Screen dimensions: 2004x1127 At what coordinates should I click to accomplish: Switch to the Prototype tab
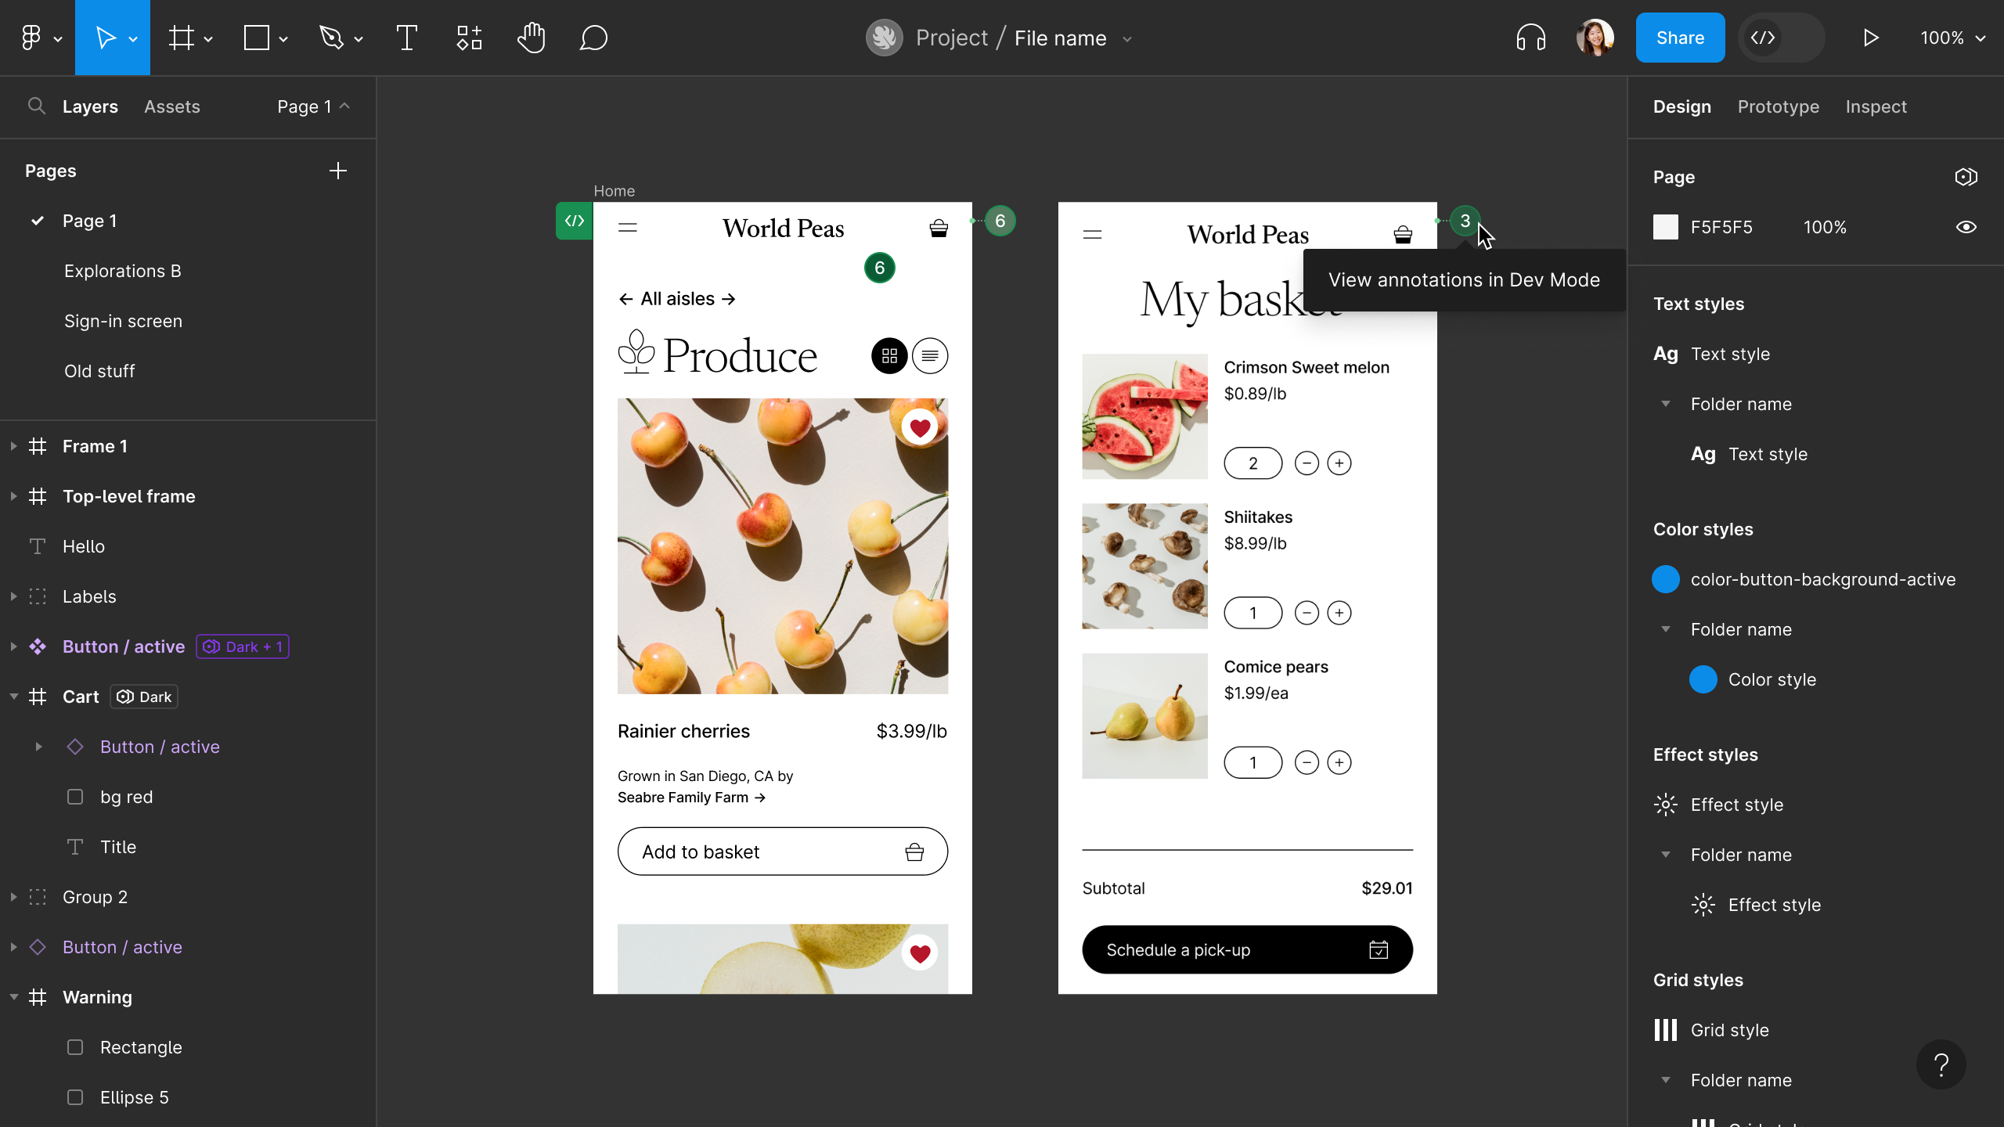pyautogui.click(x=1779, y=106)
